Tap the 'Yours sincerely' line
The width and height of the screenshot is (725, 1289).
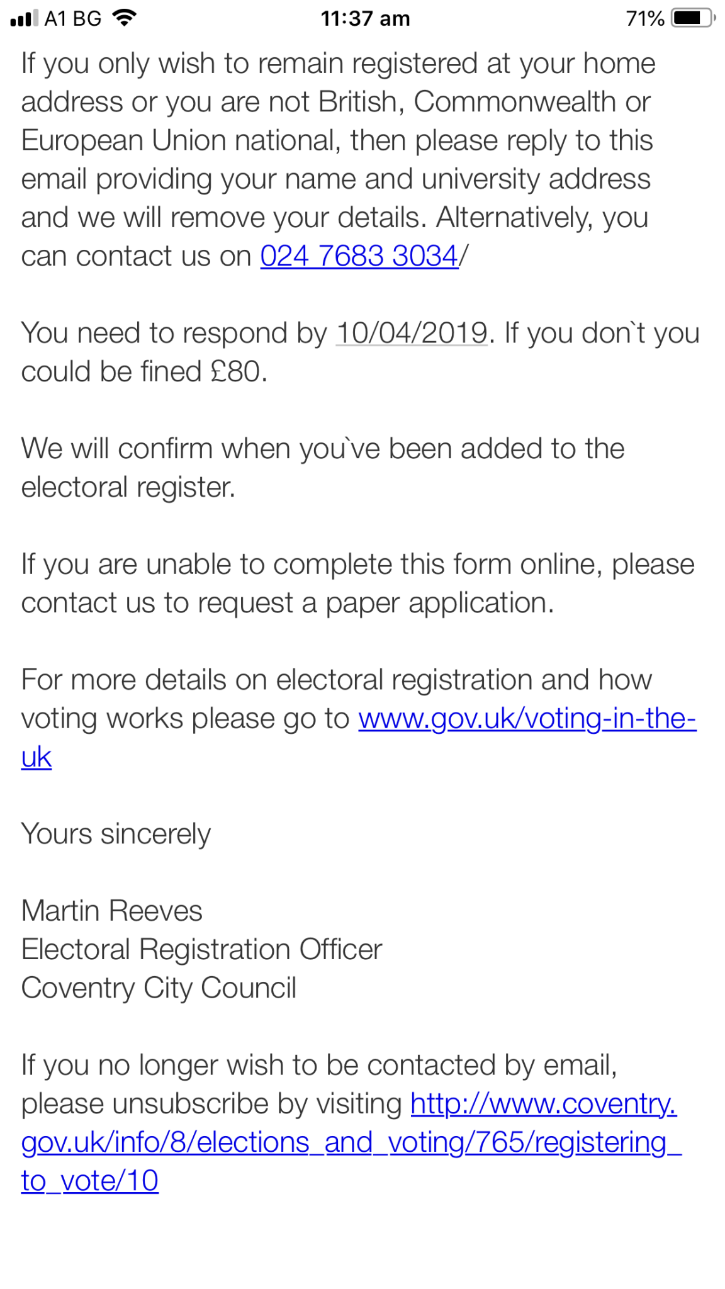point(116,834)
